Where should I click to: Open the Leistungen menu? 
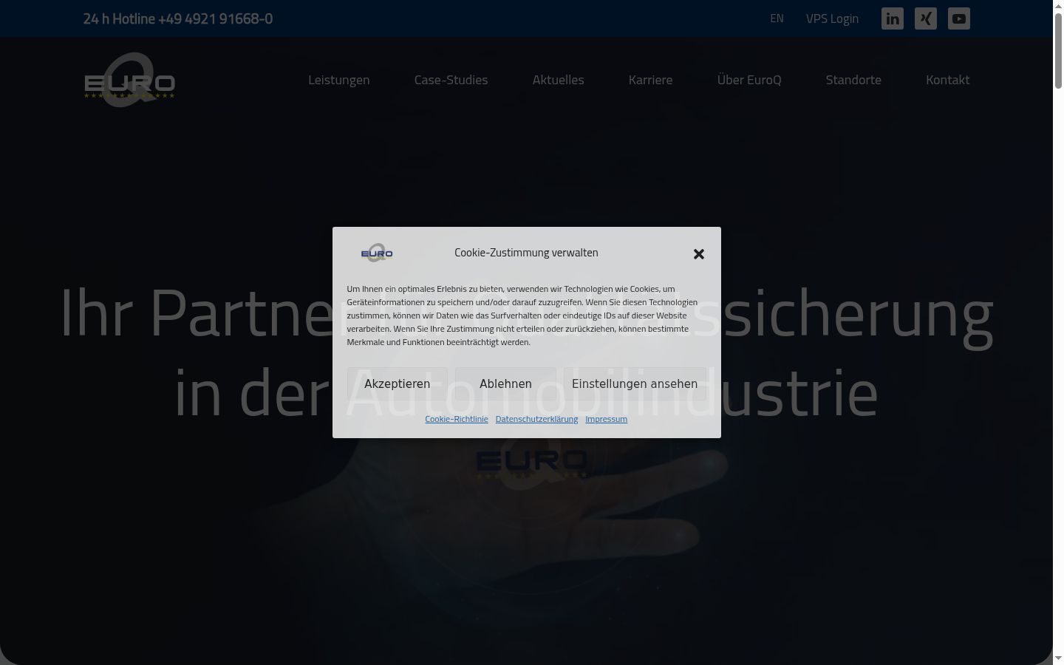339,80
